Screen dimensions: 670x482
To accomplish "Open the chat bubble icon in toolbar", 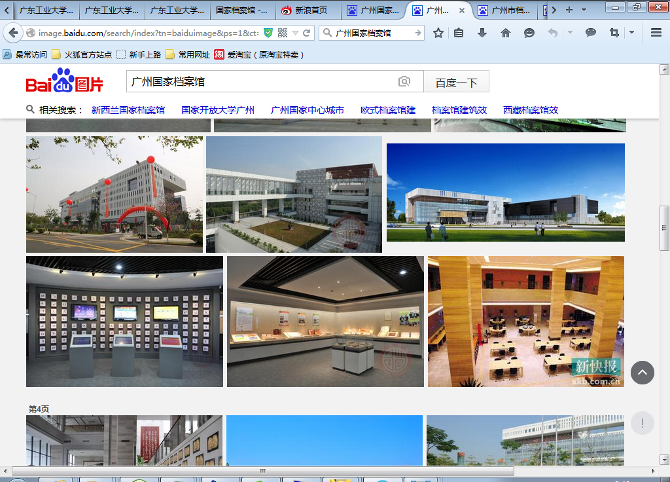I will [x=591, y=33].
